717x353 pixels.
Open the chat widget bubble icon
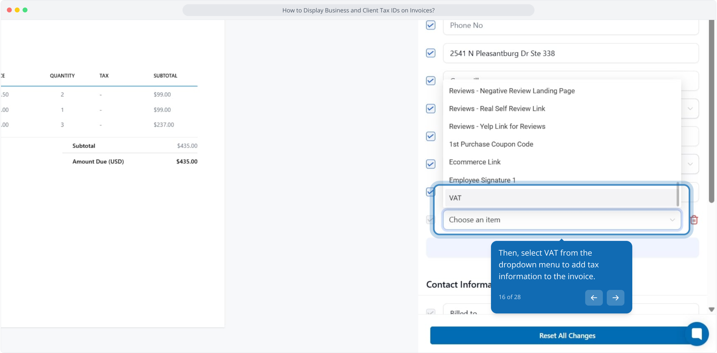click(x=697, y=334)
